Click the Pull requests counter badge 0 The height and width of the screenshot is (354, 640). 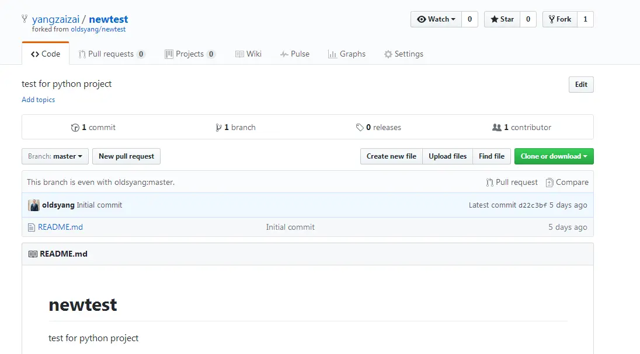[141, 54]
